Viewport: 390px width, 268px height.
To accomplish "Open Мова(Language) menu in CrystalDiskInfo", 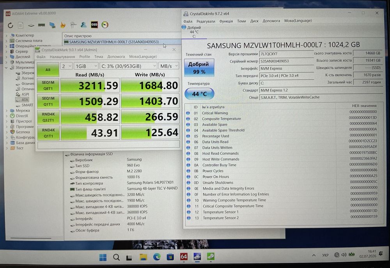I will pos(298,21).
